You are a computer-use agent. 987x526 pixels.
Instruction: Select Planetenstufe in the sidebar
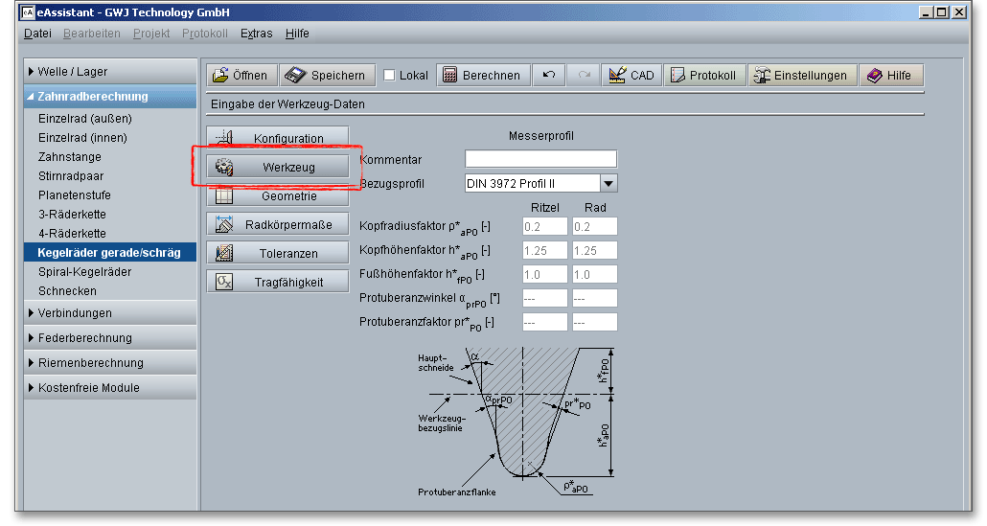click(73, 195)
